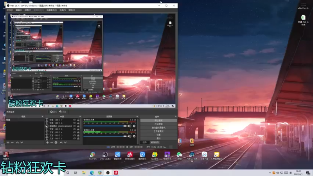
Task: Open the 视图(V) menu in OBS
Action: 28,10
